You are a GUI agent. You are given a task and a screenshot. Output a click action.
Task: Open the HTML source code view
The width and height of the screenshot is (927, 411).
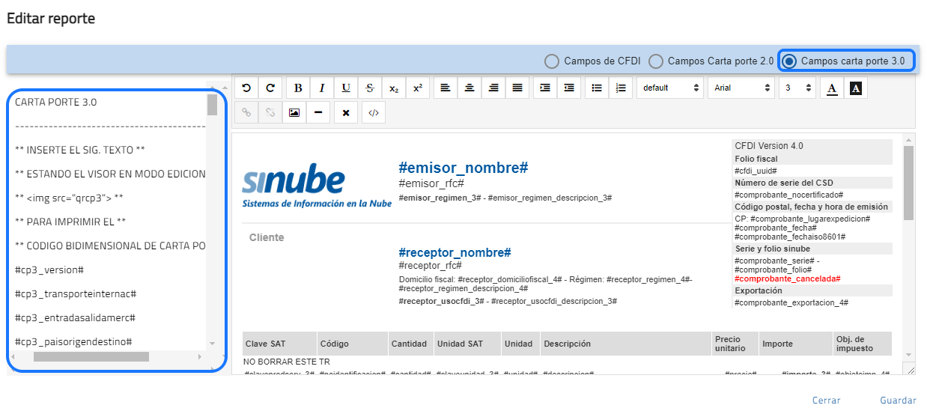tap(374, 112)
